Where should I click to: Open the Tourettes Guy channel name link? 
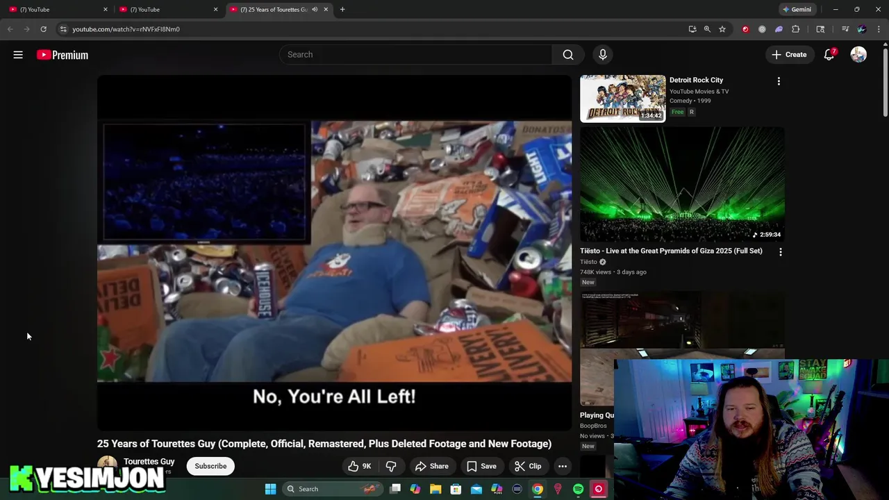click(x=149, y=461)
